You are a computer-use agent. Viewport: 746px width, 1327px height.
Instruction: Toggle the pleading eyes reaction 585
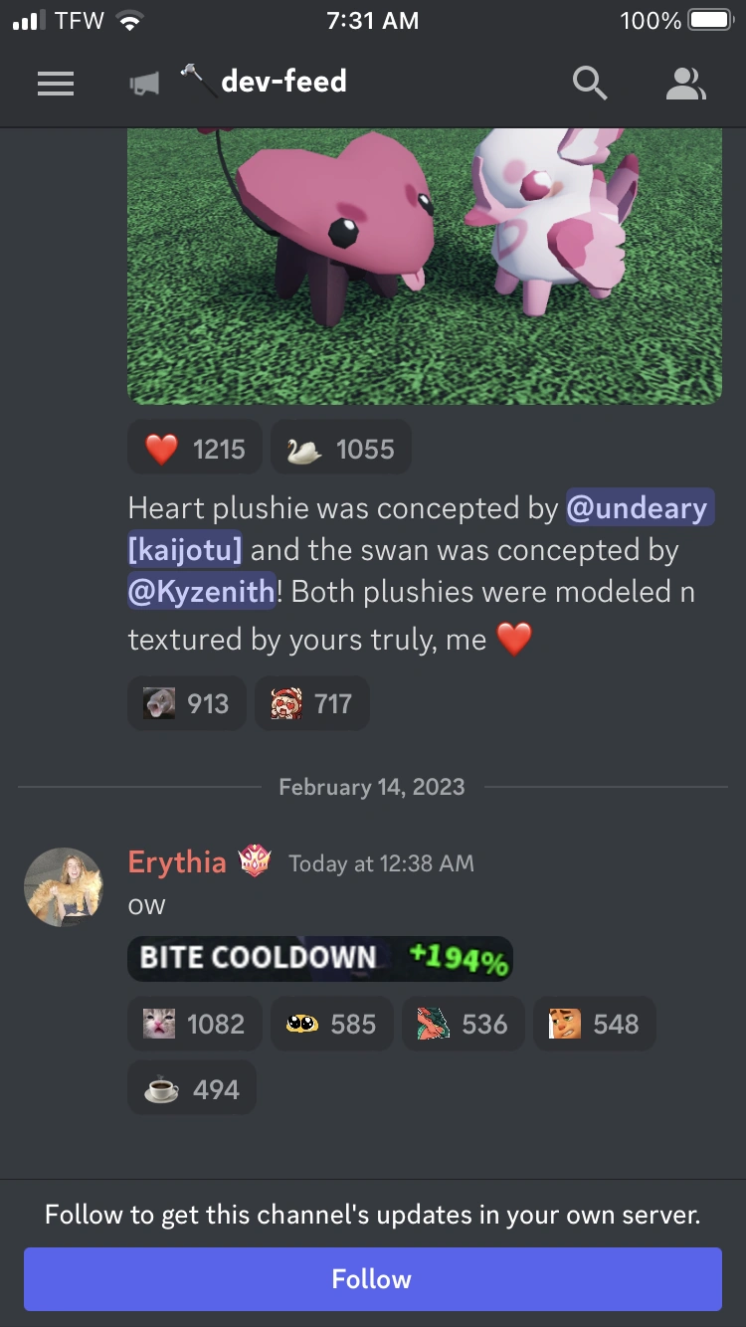pos(332,1024)
